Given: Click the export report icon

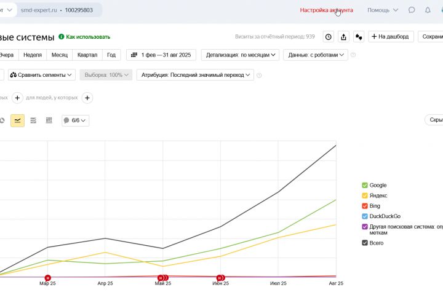Looking at the screenshot, I should click(x=343, y=37).
